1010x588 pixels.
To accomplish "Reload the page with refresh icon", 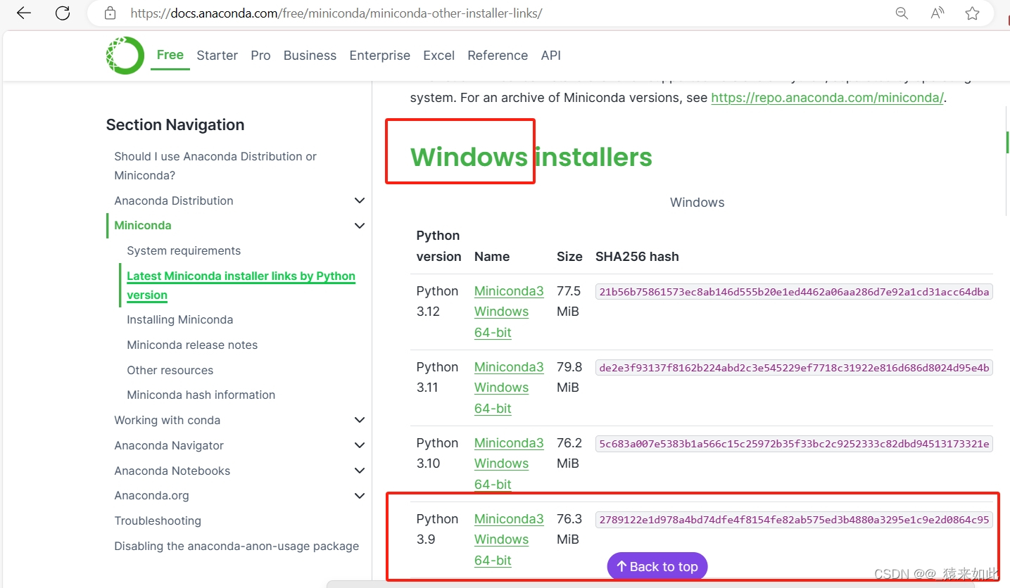I will click(63, 13).
